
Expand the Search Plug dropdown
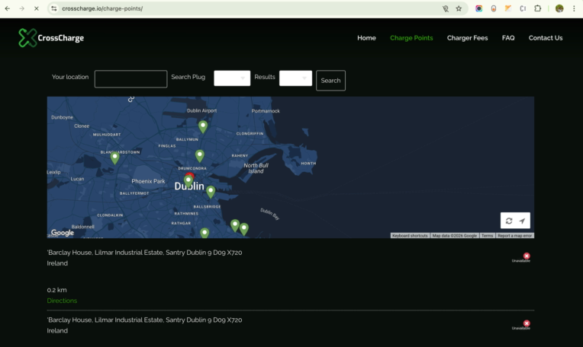point(232,78)
